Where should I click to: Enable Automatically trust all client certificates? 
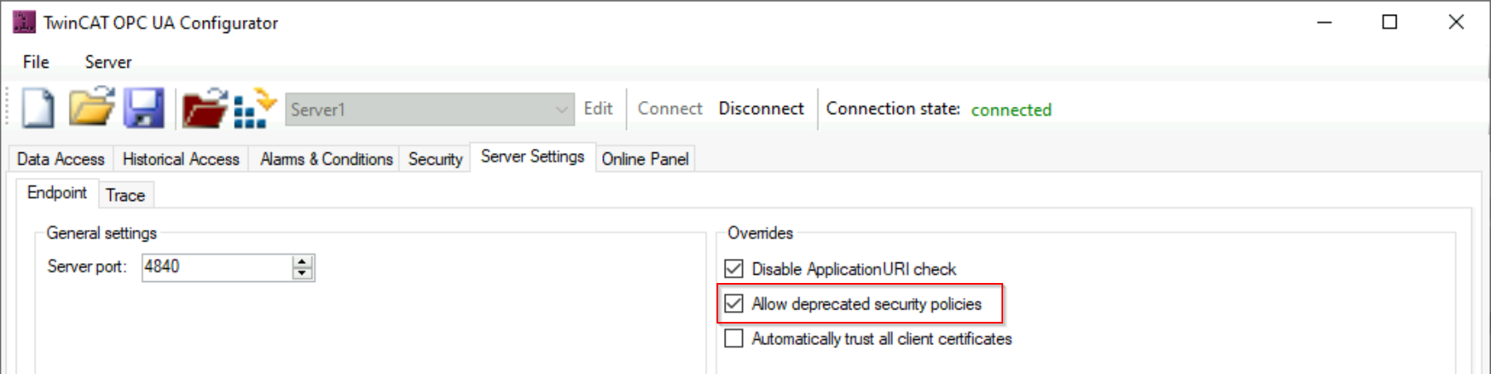734,338
